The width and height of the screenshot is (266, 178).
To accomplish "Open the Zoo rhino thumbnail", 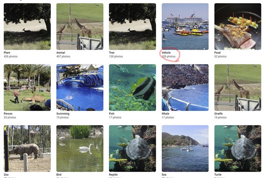I will click(x=27, y=149).
